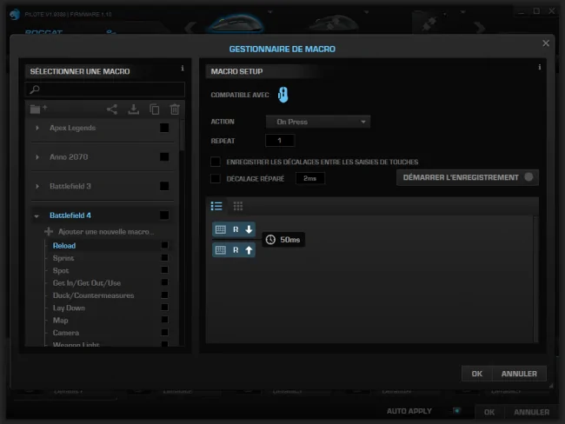This screenshot has width=565, height=424.
Task: Click the new macro folder icon
Action: [x=38, y=109]
